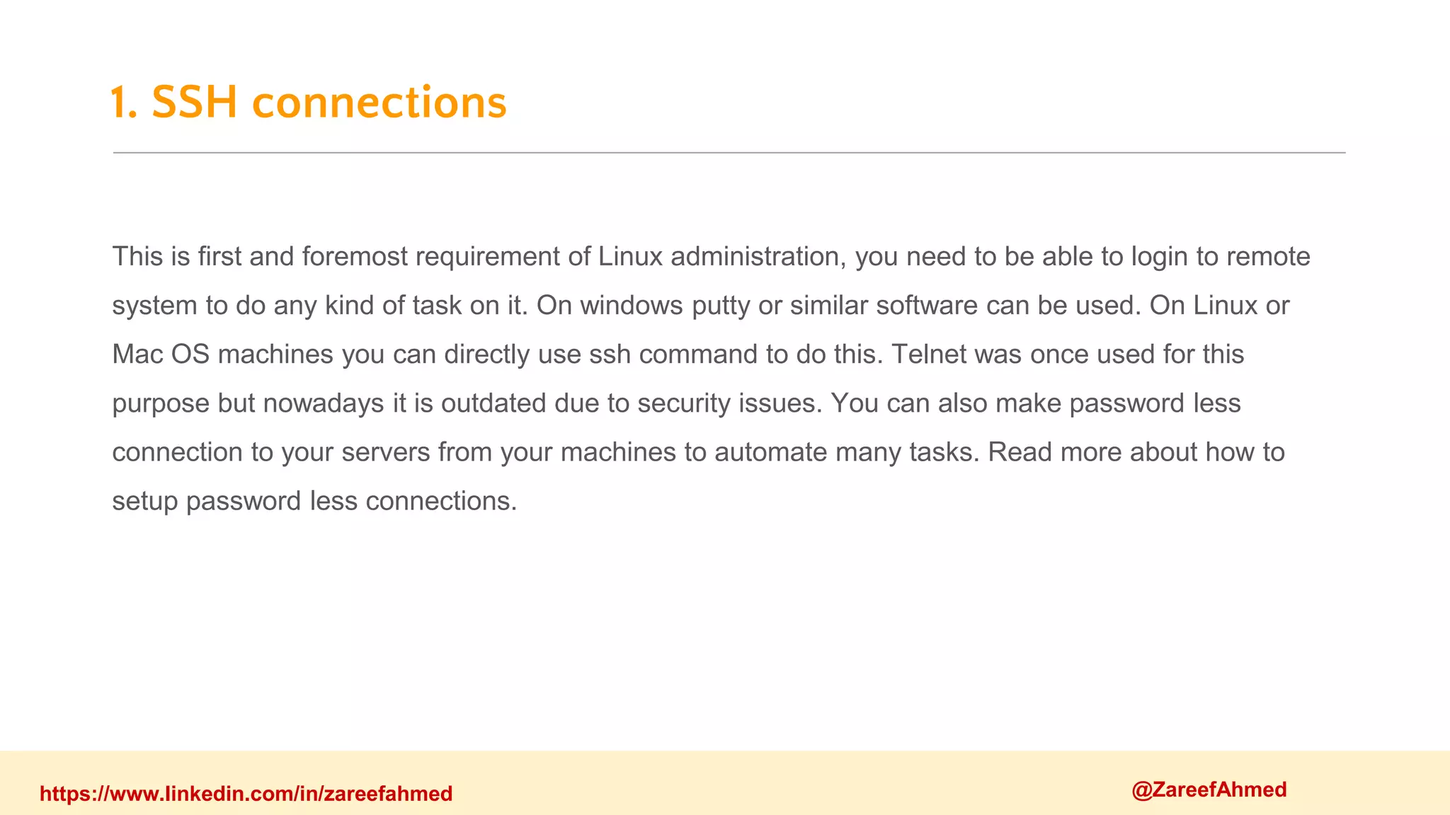Click the word "remote" ending first line

pyautogui.click(x=1268, y=256)
